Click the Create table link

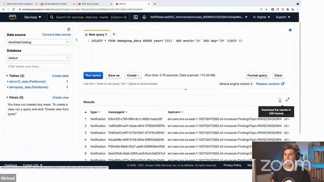[x=60, y=76]
